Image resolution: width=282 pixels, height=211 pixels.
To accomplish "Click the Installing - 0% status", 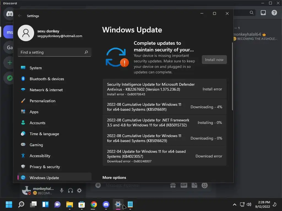I will point(210,123).
